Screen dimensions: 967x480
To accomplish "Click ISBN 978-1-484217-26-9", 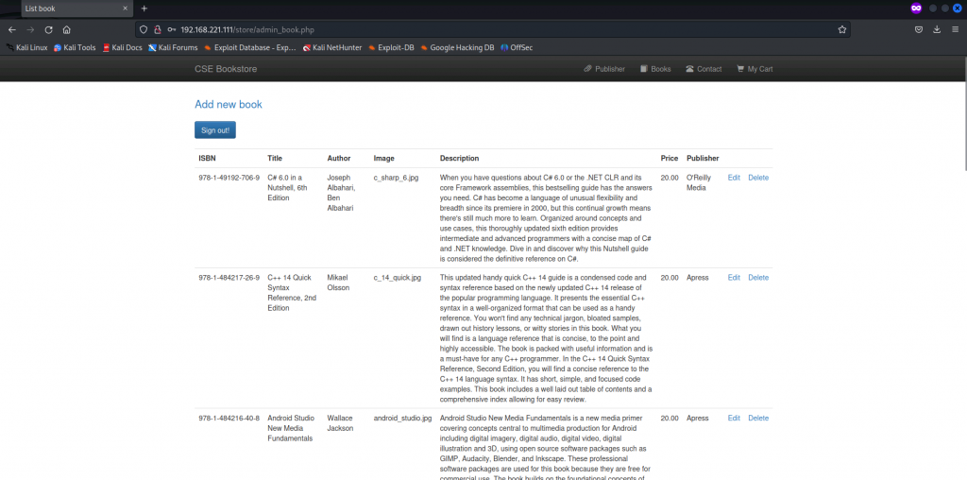I will 229,278.
